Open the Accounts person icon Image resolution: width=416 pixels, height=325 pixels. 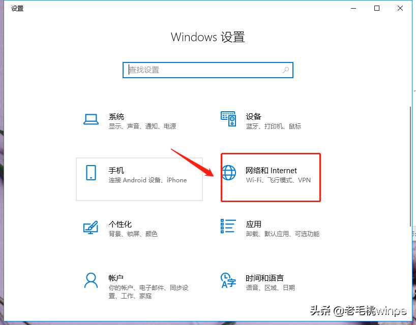[x=91, y=280]
